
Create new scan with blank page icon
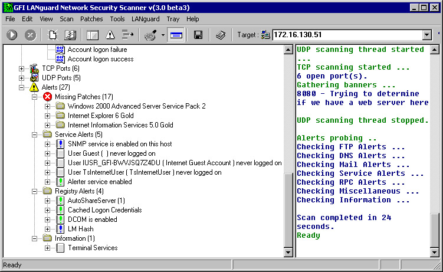[53, 35]
